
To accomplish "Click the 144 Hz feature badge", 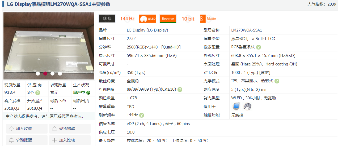I will coord(127,19).
